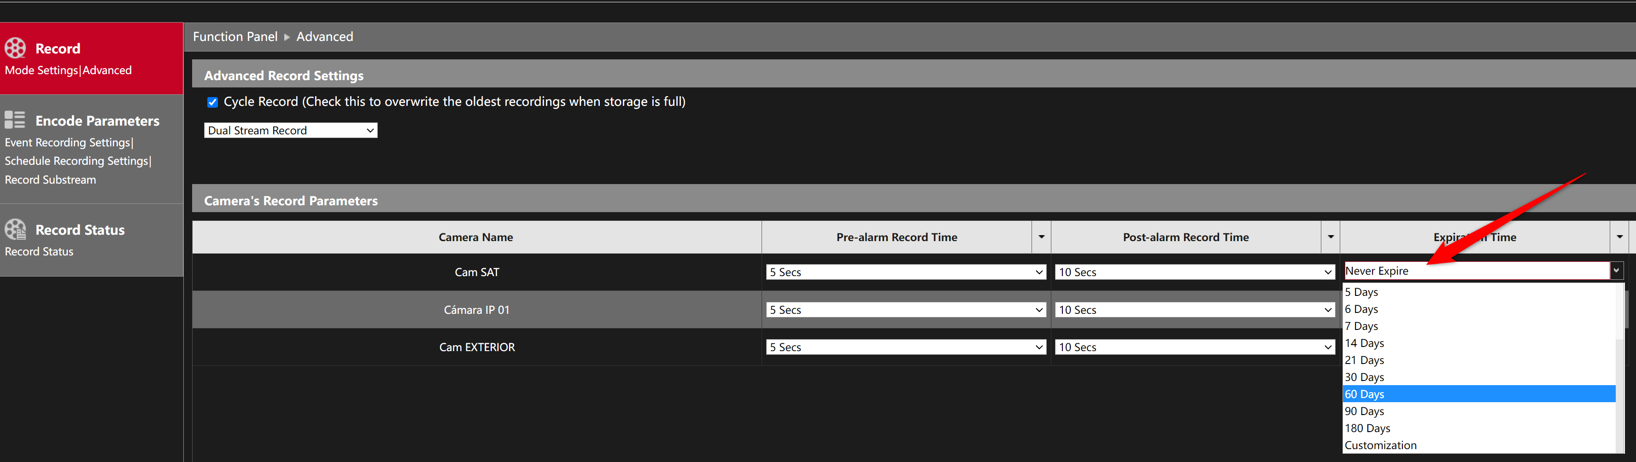
Task: Open Cam SAT pre-alarm 5 Secs dropdown
Action: (906, 272)
